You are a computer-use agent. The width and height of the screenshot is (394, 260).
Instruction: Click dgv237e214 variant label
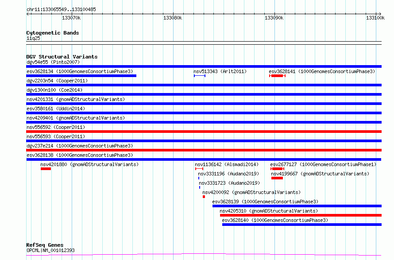click(80, 146)
